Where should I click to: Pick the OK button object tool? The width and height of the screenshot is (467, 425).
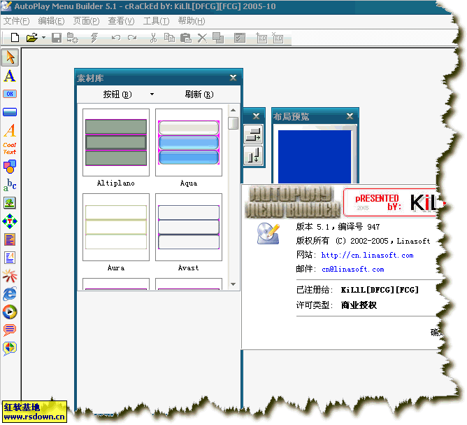coord(10,94)
